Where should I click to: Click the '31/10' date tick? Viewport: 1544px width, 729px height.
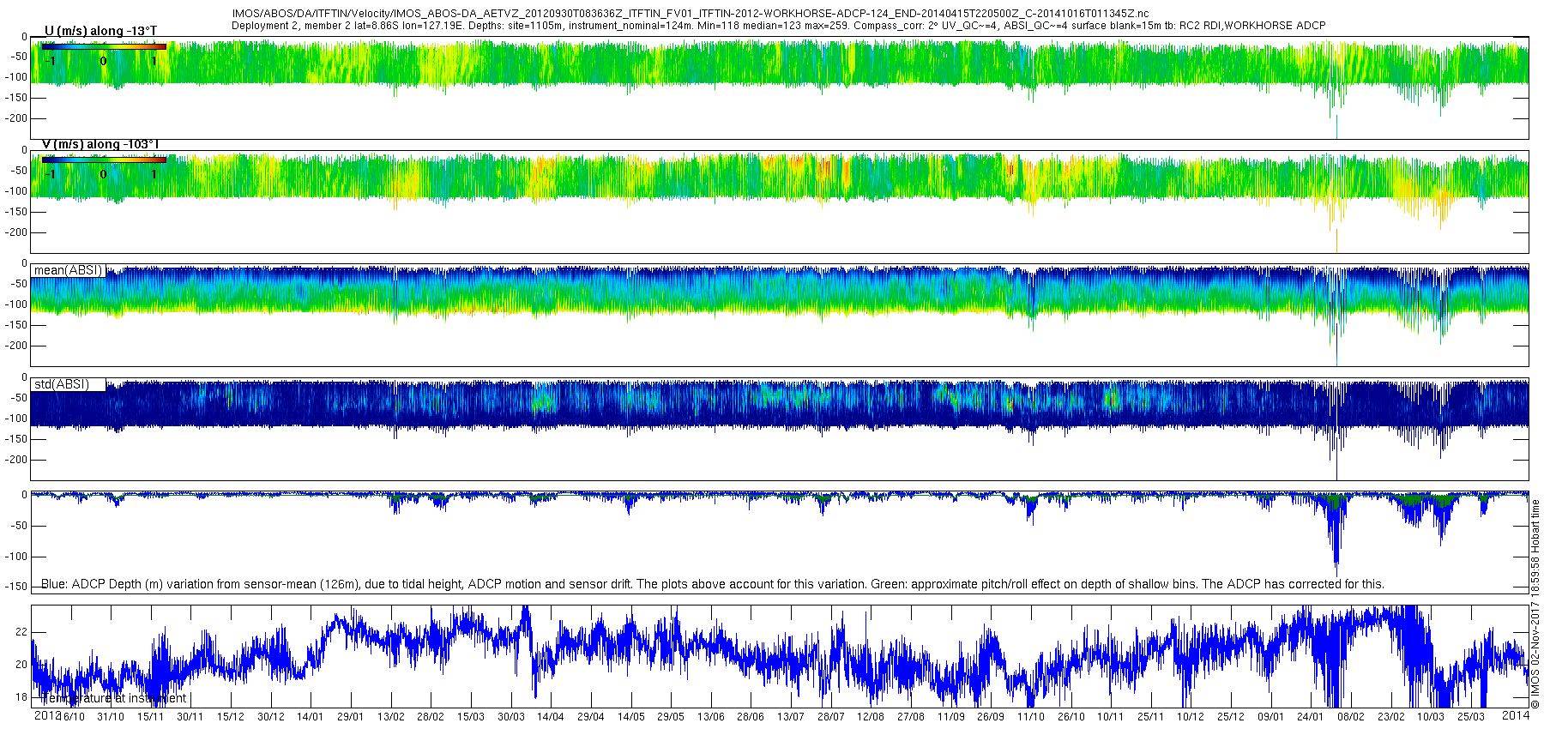coord(111,717)
